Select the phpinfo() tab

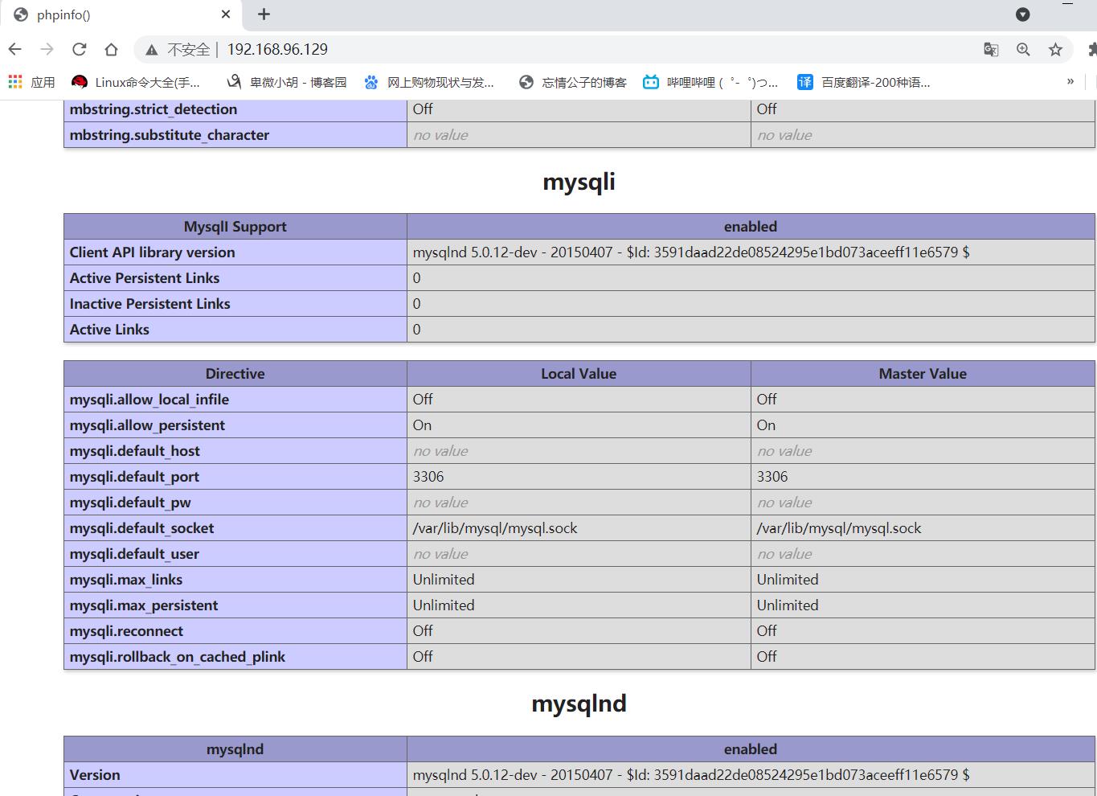(121, 15)
